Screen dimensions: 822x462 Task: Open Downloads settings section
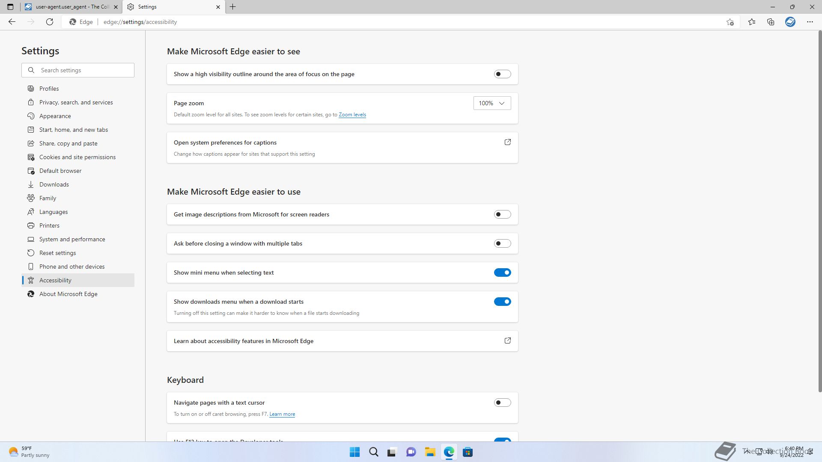pyautogui.click(x=78, y=184)
